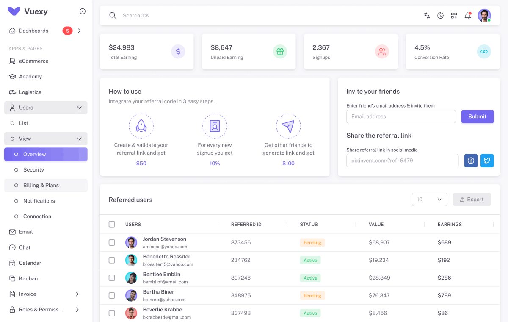Screen dimensions: 508x322
Task: Open the language selector icon
Action: (427, 15)
